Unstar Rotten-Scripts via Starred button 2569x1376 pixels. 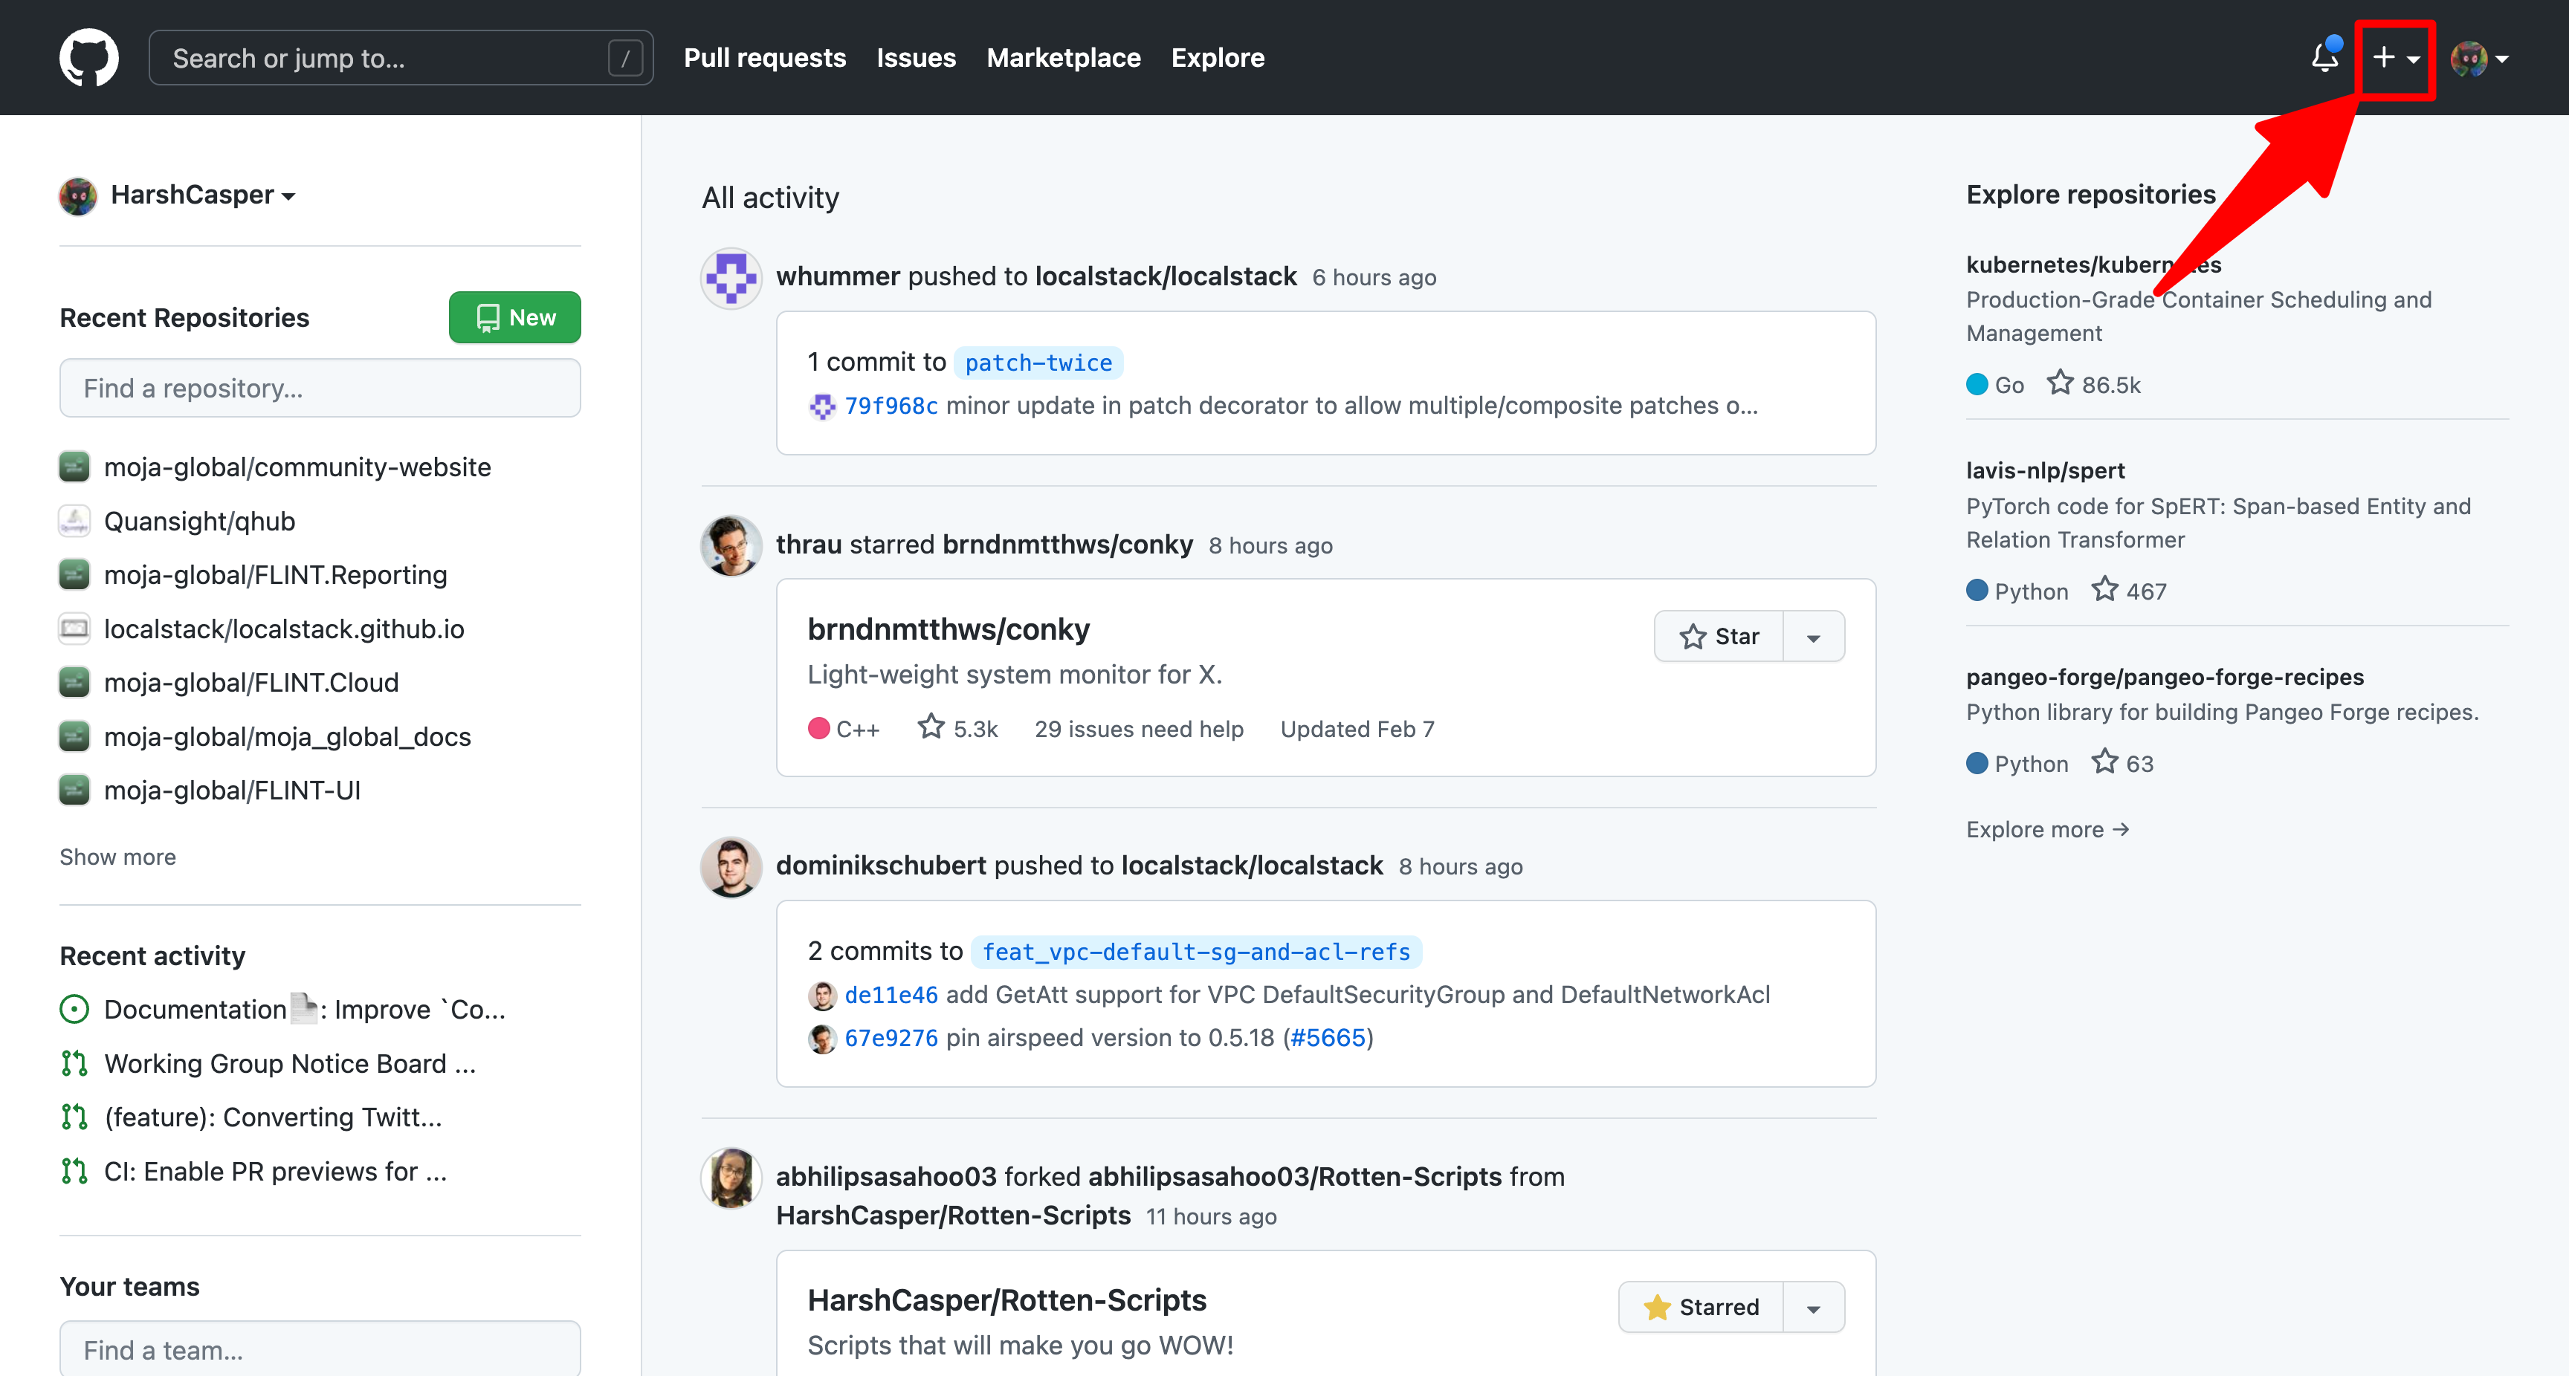(1700, 1306)
